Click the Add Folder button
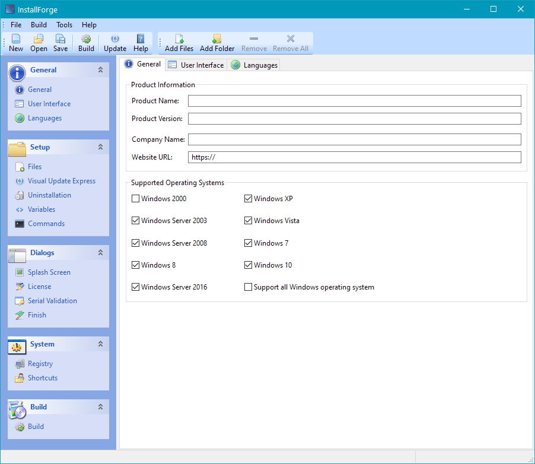The width and height of the screenshot is (535, 464). [x=217, y=42]
